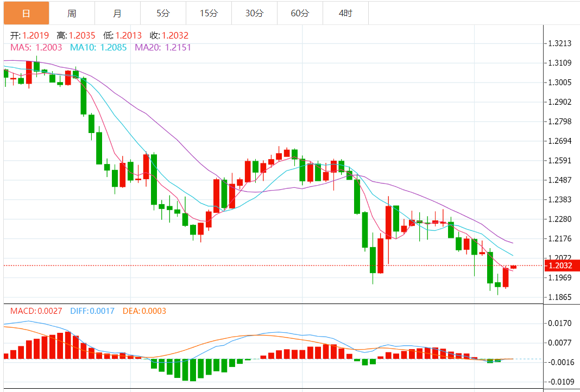Viewport: 580px width, 392px height.
Task: Open the 15分 timeframe tab
Action: tap(209, 14)
